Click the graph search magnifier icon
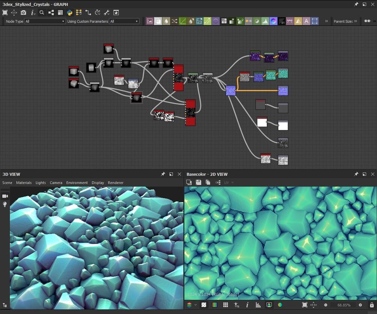Screen dimensions: 377x314 (42, 12)
